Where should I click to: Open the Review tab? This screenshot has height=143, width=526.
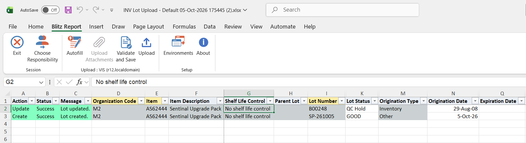click(x=233, y=27)
